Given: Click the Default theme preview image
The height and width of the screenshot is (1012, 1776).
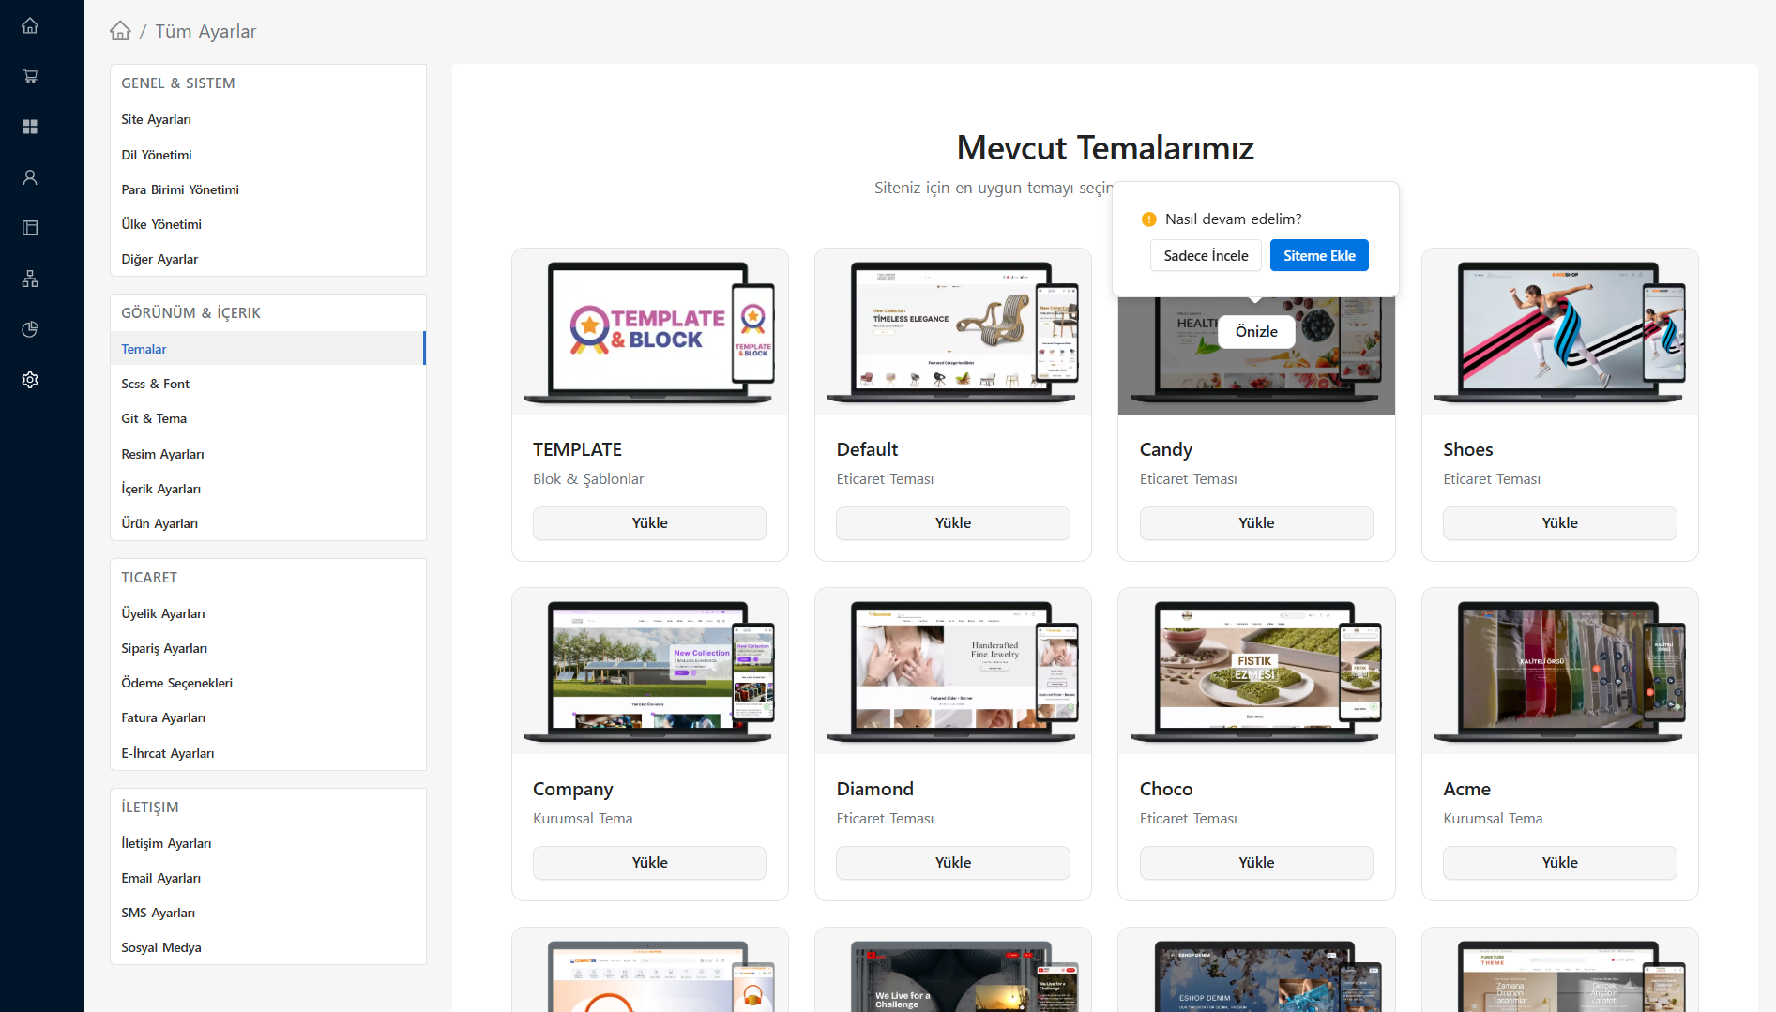Looking at the screenshot, I should (953, 331).
